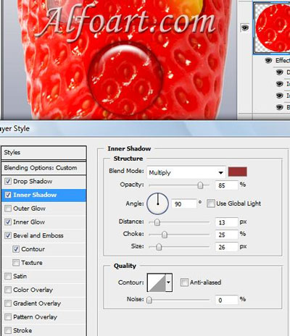Enable the Outer Glow checkbox
Viewport: 290px width, 336px height.
8,209
